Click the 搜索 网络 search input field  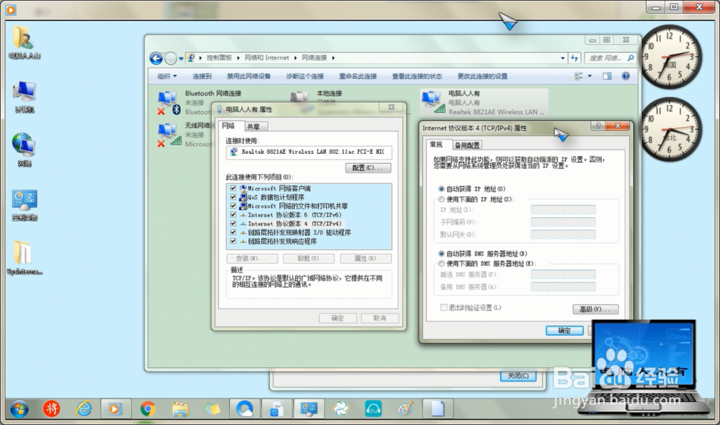coord(606,58)
